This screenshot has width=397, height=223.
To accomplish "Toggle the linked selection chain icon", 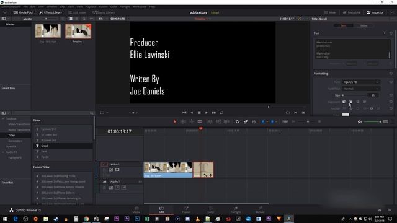I will pyautogui.click(x=246, y=121).
